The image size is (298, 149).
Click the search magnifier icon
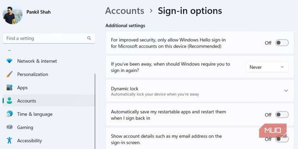point(89,38)
